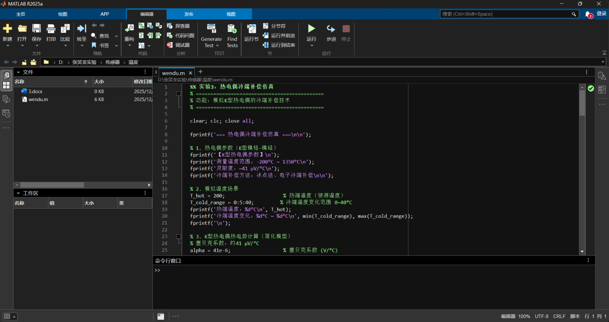Click the comment percent icon in 代码 group

click(x=141, y=26)
